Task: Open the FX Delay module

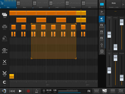Action: click(102, 32)
